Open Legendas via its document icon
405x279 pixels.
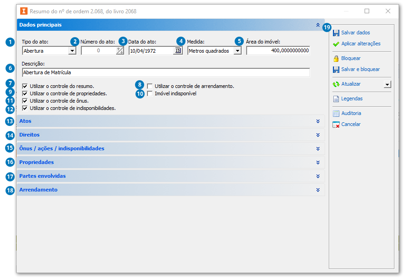336,99
